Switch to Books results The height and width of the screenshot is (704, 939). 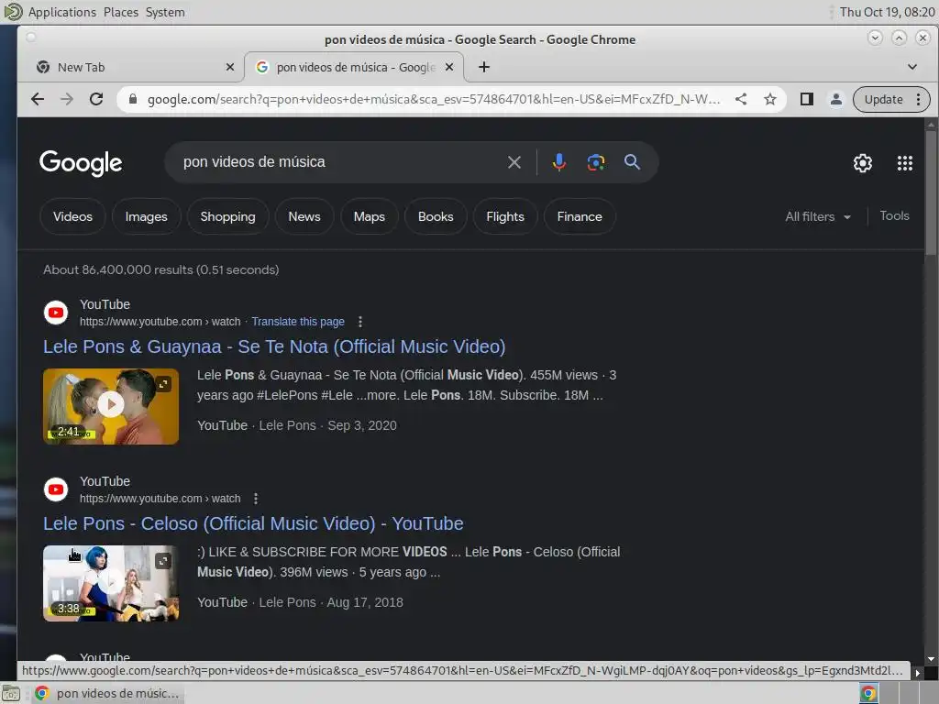436,216
